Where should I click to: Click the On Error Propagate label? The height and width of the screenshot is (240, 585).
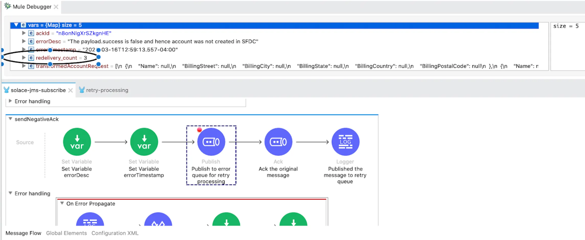(91, 203)
